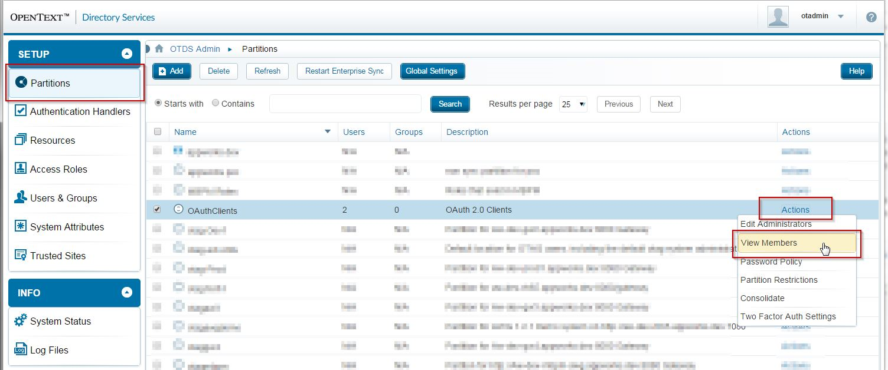Open Partitions via its sidebar arrow icon
This screenshot has width=888, height=370.
coord(21,82)
